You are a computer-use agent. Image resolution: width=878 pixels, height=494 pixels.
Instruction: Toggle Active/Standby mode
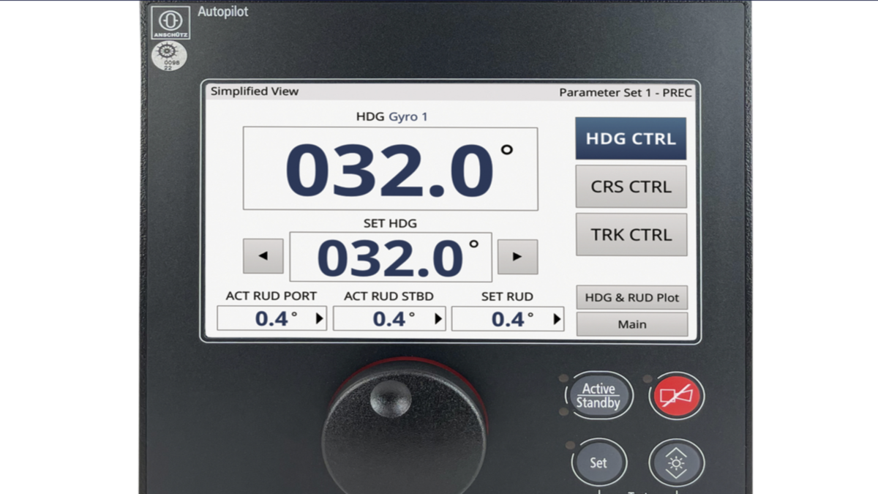click(599, 395)
